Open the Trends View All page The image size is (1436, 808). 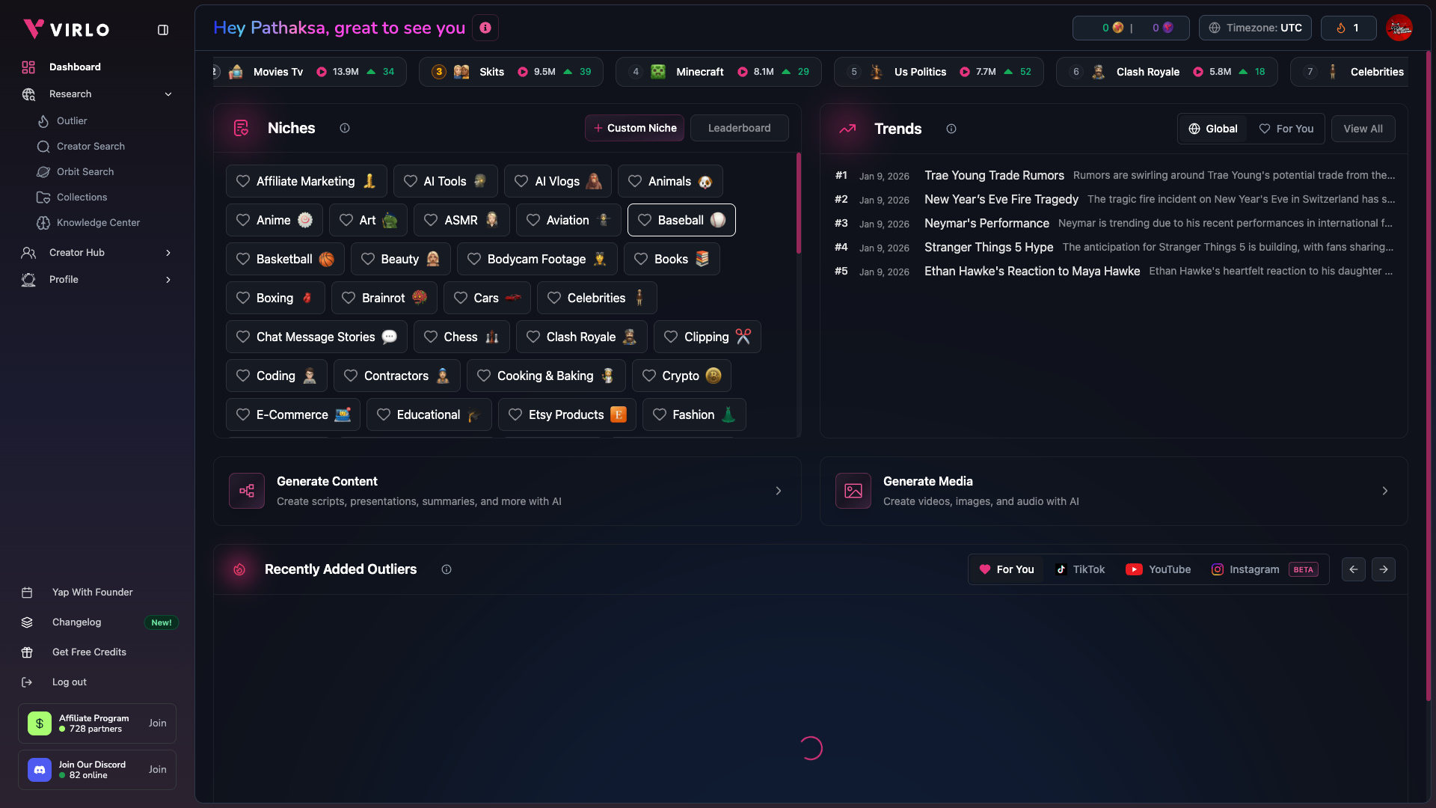[x=1363, y=128]
